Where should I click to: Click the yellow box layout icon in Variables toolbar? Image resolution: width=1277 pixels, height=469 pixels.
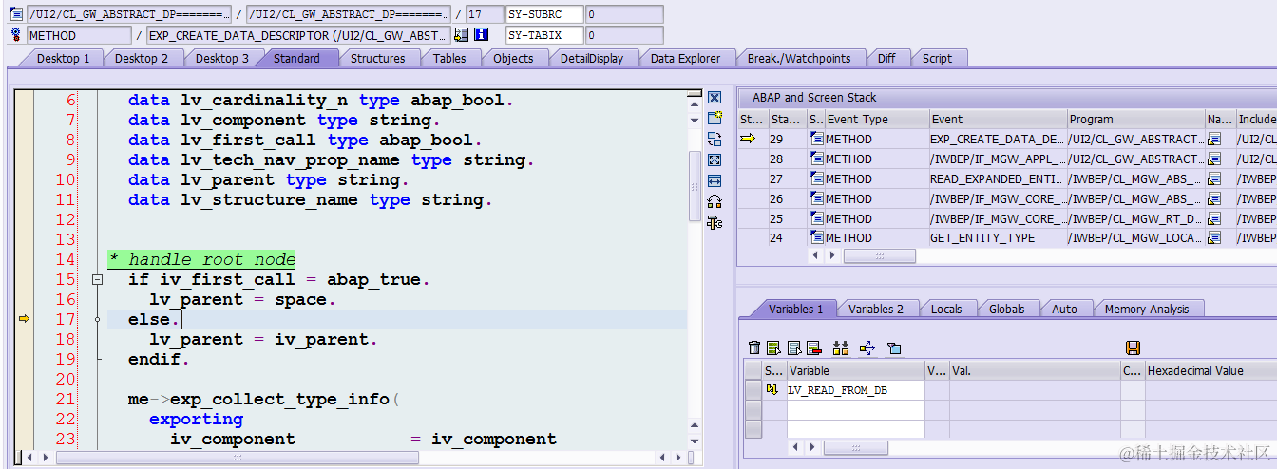click(893, 347)
